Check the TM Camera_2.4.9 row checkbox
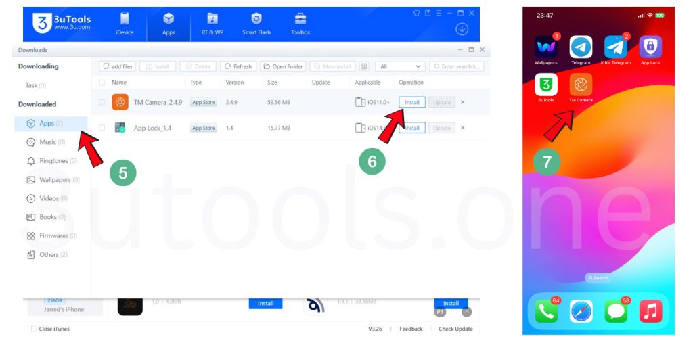Screen dimensions: 693x347 coord(102,102)
